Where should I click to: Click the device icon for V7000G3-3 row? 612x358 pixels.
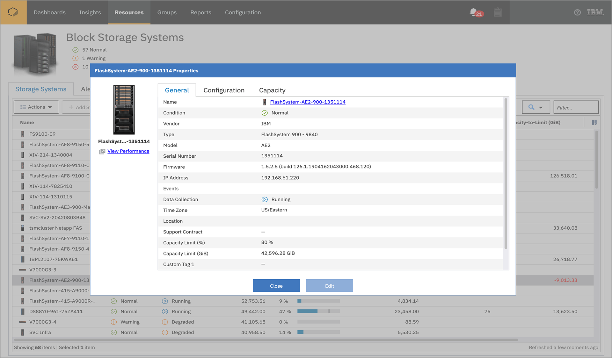pyautogui.click(x=23, y=270)
